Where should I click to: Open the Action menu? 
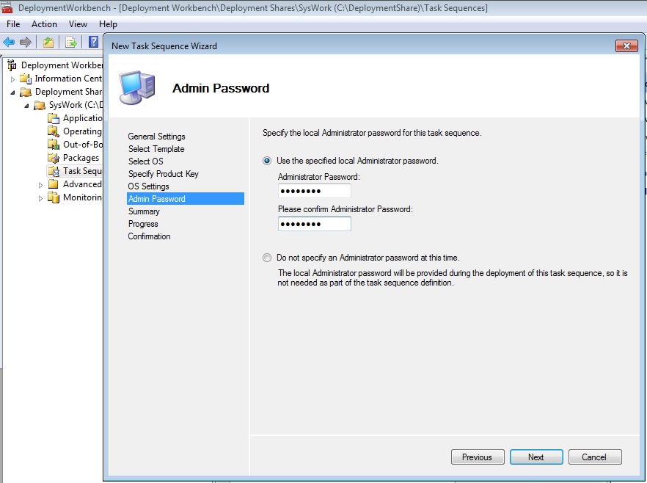44,24
